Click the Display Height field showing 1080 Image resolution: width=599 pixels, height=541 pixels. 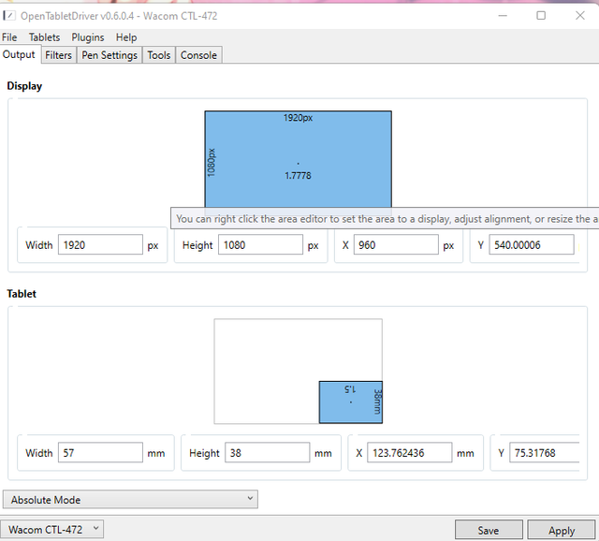click(x=260, y=245)
